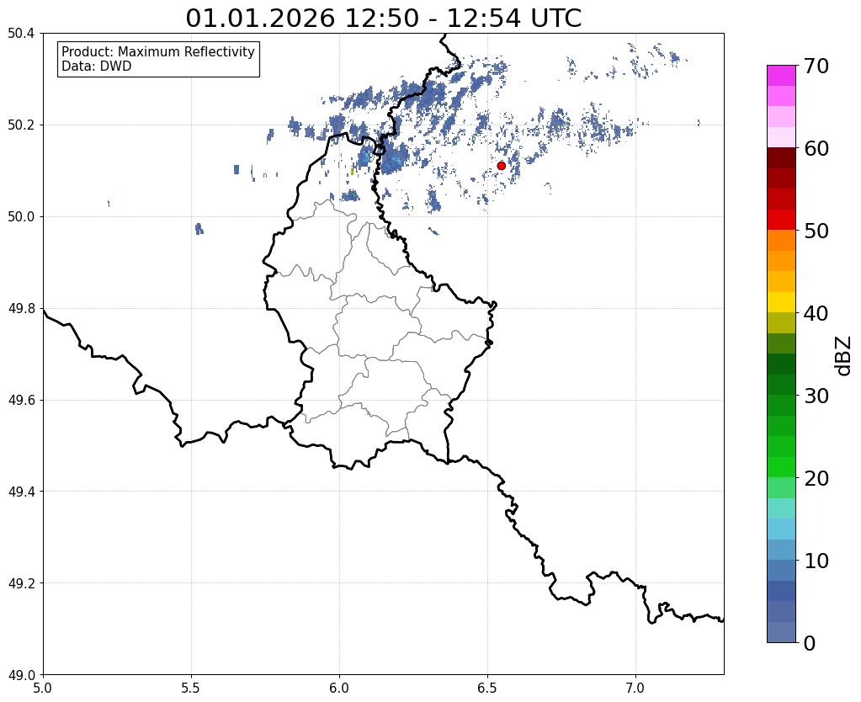Click the y-axis latitude label 49.2

tap(21, 583)
